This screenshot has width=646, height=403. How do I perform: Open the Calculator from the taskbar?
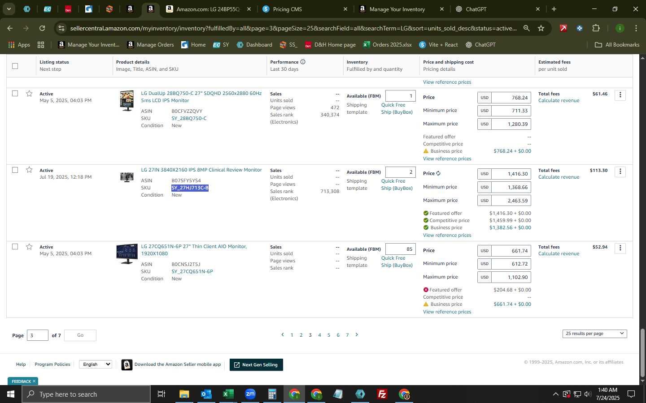point(272,394)
